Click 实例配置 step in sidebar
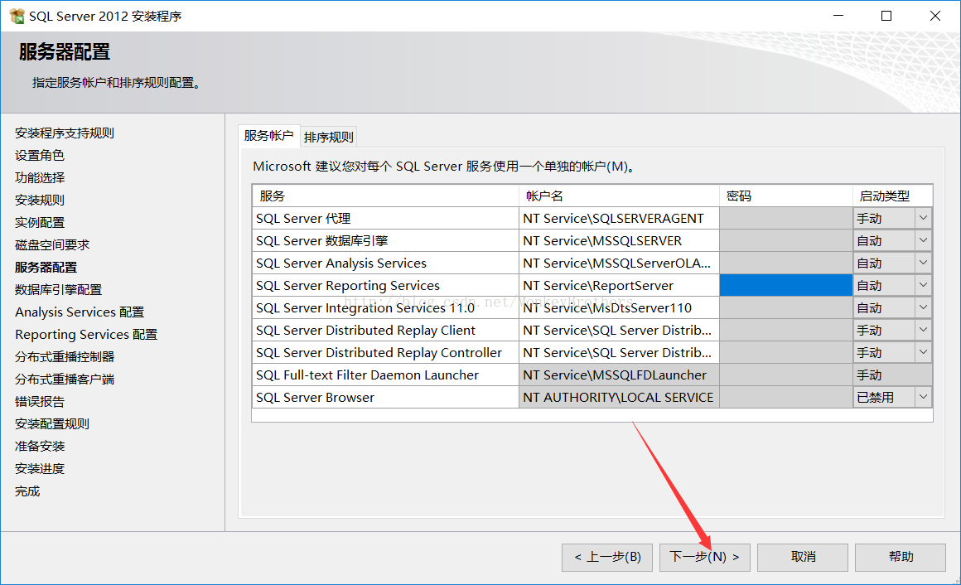This screenshot has height=585, width=961. pyautogui.click(x=40, y=223)
